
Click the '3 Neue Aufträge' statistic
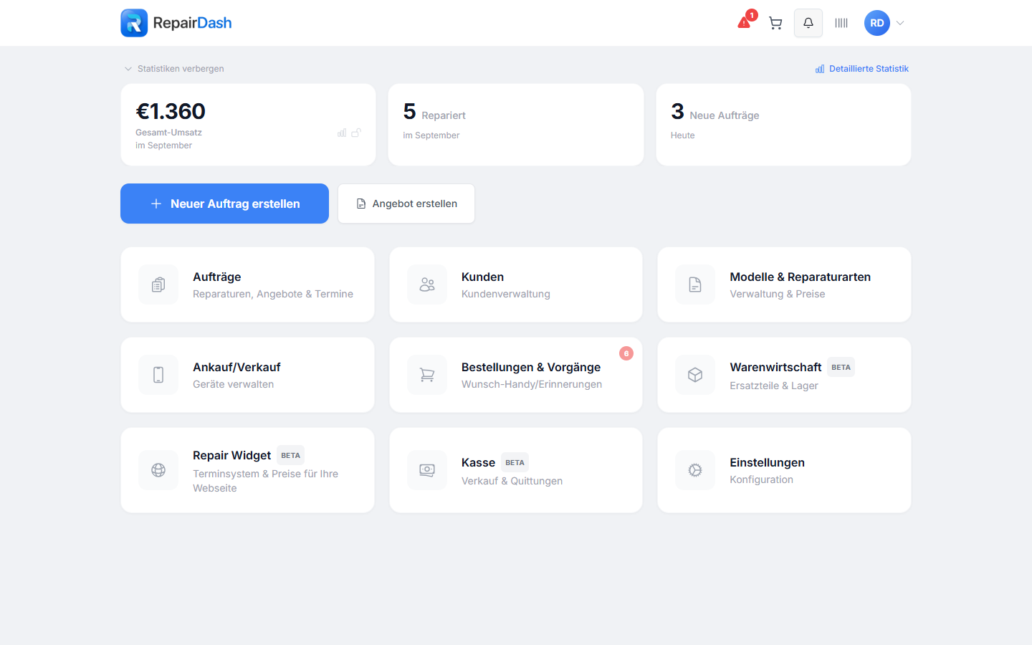click(715, 113)
